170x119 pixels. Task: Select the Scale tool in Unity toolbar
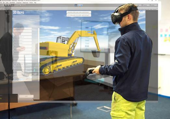(10, 5)
